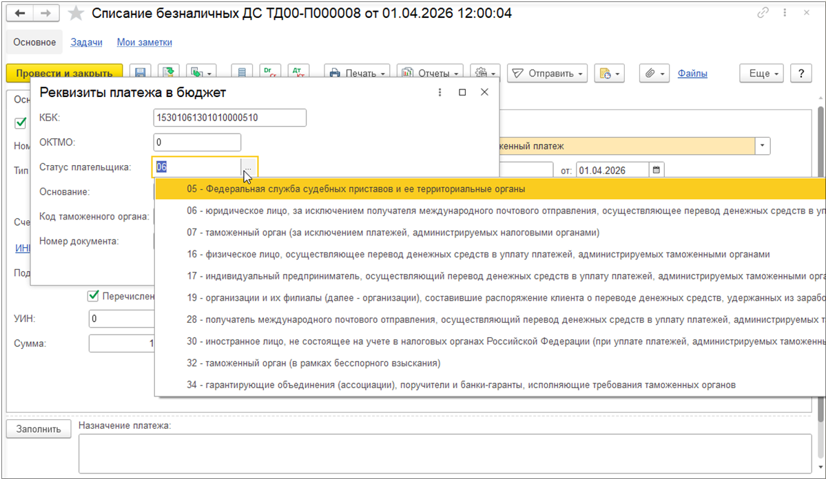Click into the КБК input field

[229, 118]
